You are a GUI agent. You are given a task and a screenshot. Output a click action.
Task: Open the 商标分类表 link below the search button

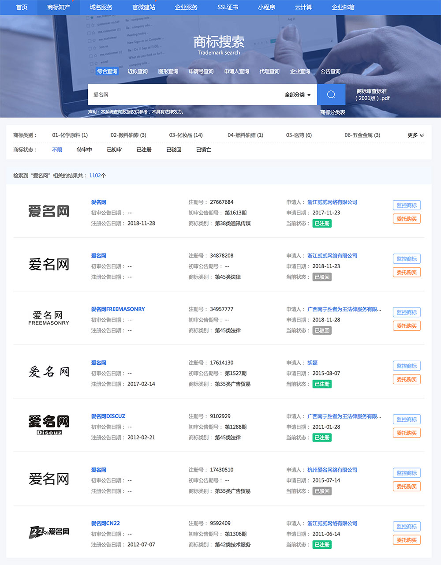333,112
